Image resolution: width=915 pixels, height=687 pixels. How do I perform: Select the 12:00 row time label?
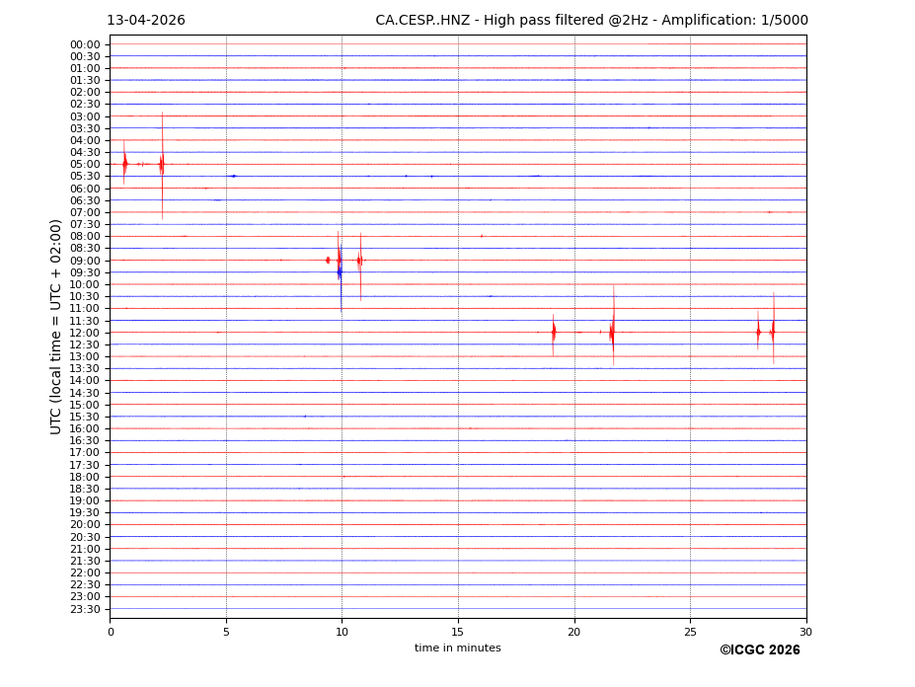[x=85, y=333]
